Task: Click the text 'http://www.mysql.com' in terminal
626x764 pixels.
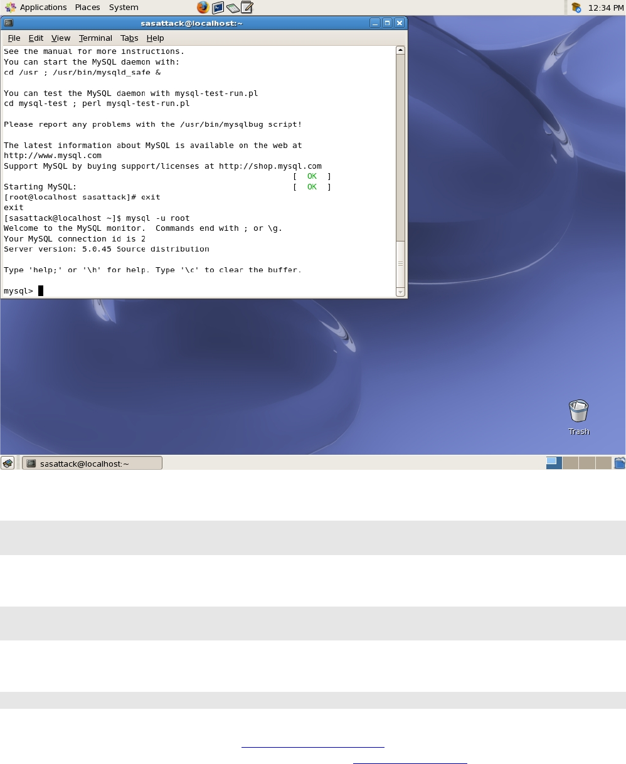Action: [53, 156]
